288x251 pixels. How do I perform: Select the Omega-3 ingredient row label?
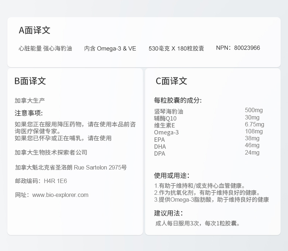click(x=166, y=132)
